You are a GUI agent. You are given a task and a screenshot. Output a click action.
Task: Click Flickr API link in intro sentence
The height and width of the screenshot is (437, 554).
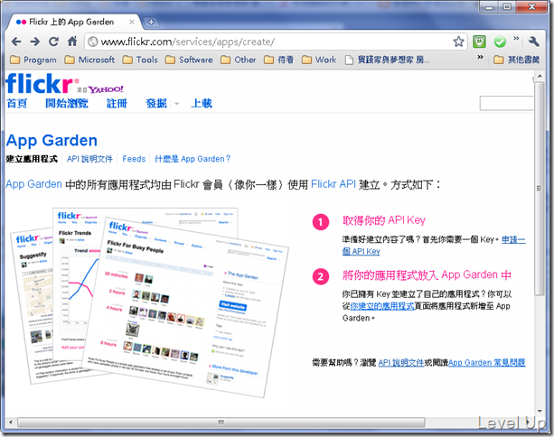pyautogui.click(x=333, y=184)
